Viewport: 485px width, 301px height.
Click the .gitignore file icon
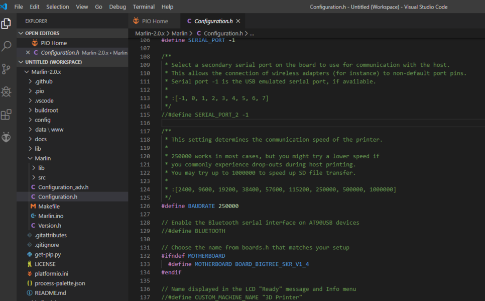click(30, 245)
